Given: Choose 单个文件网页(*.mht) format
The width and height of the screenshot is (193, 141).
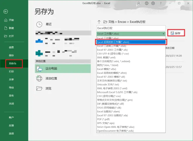Looking at the screenshot, I should click(x=131, y=61).
